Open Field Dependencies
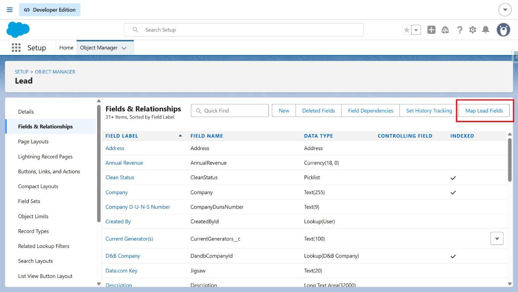The width and height of the screenshot is (518, 292). point(370,111)
